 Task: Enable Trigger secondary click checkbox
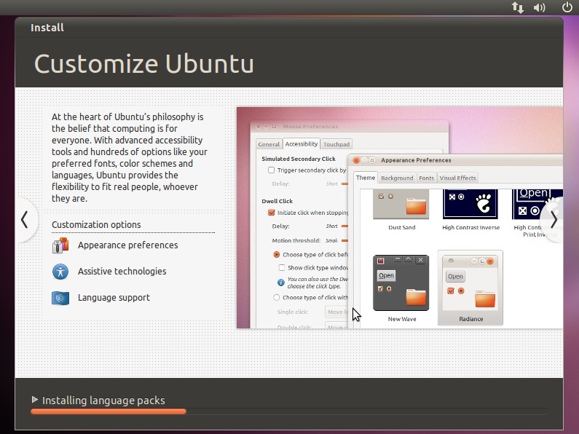pyautogui.click(x=272, y=170)
